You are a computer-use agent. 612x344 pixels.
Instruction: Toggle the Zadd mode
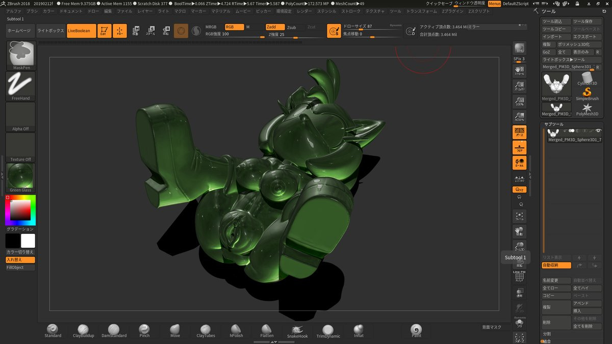275,27
